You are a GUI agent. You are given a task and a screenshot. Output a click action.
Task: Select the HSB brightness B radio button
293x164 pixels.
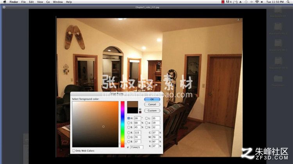[129, 127]
